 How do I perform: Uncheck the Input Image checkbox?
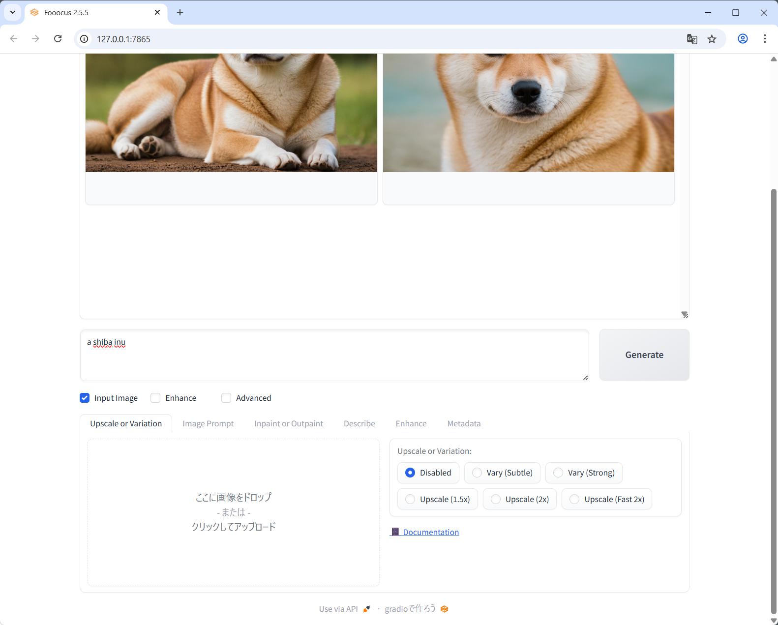[x=85, y=398]
